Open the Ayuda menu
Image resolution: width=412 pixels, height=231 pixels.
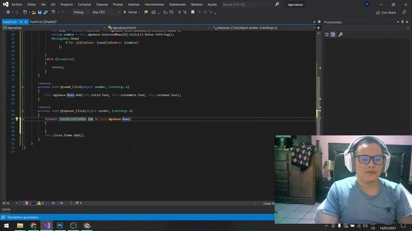tap(212, 4)
